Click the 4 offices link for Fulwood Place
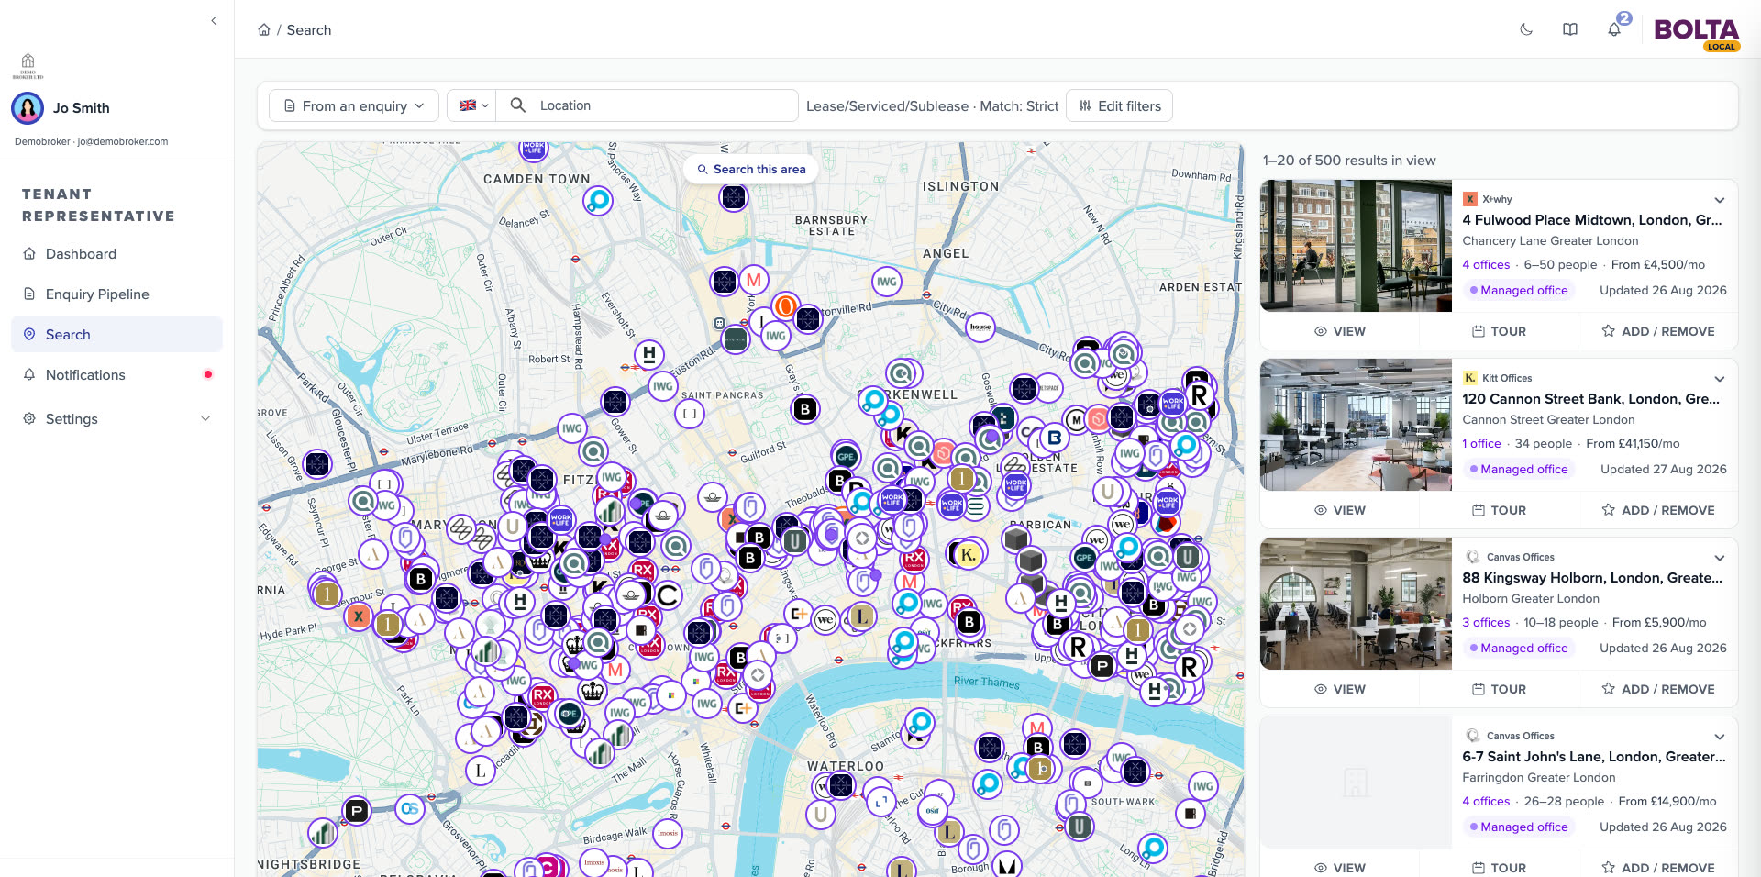This screenshot has width=1761, height=877. (1486, 264)
